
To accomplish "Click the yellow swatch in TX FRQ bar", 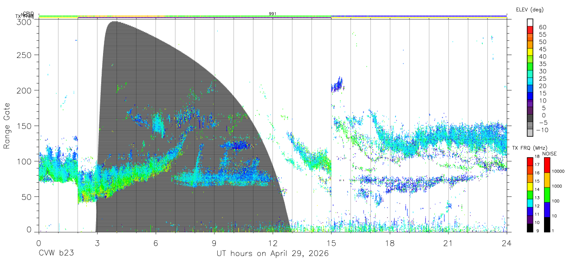I will pos(530,186).
